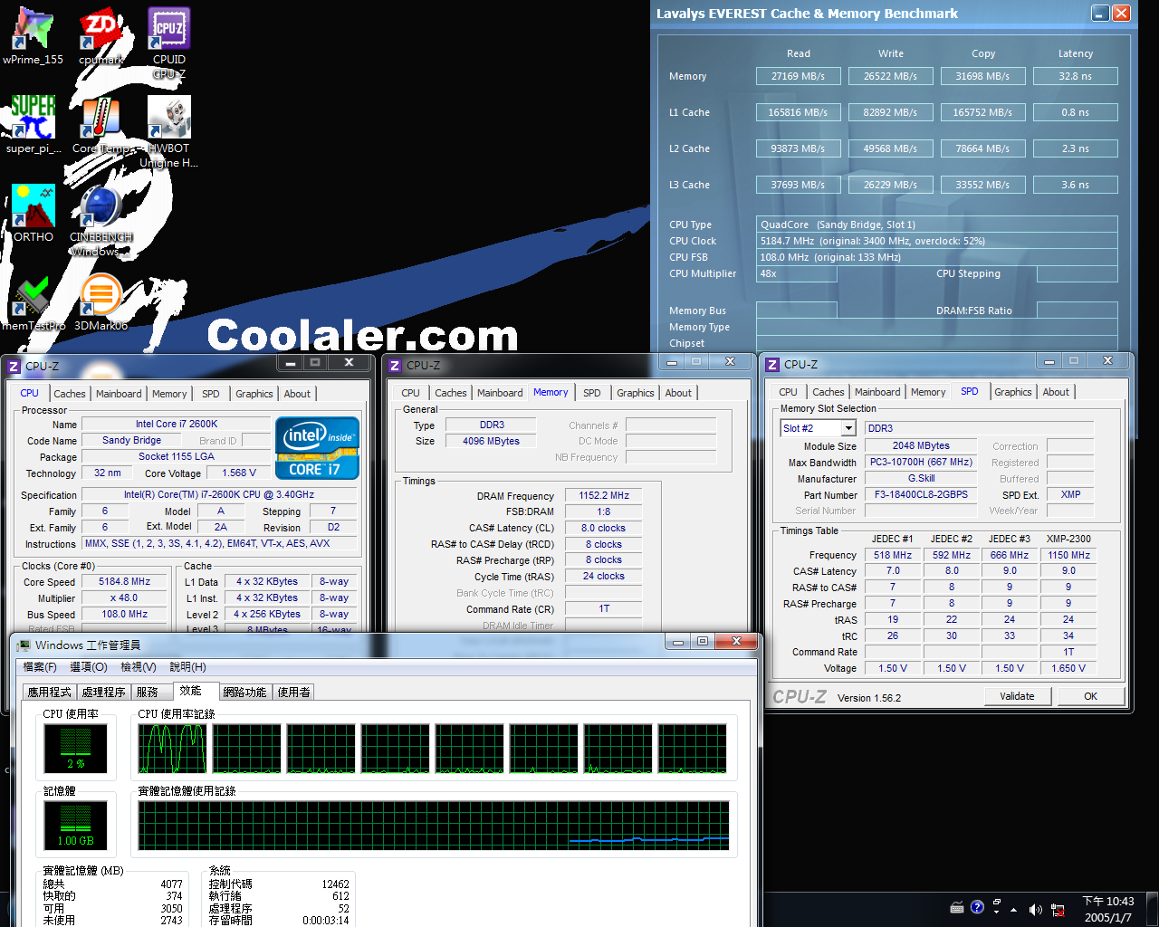1159x927 pixels.
Task: Open the volume speaker tray icon
Action: 1035,910
